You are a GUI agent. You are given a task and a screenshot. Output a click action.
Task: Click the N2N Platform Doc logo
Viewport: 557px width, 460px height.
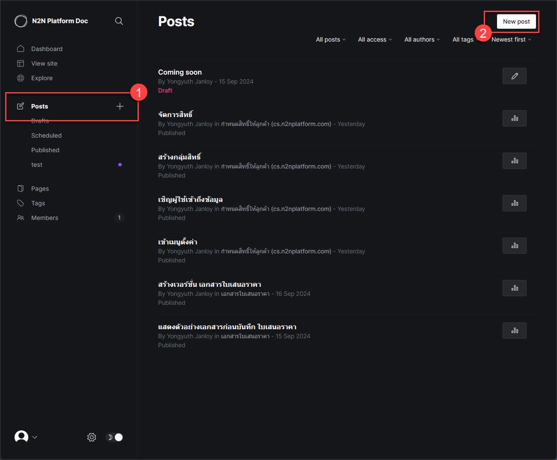pyautogui.click(x=21, y=21)
